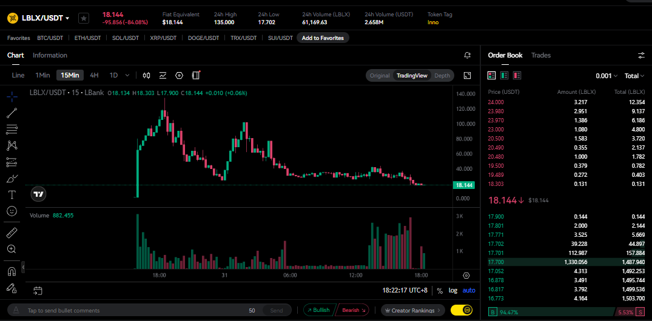Show bids only order book view

505,76
